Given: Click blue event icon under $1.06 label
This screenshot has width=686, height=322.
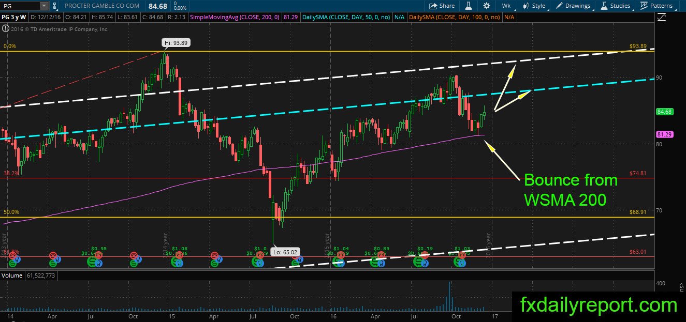Looking at the screenshot, I should [180, 263].
